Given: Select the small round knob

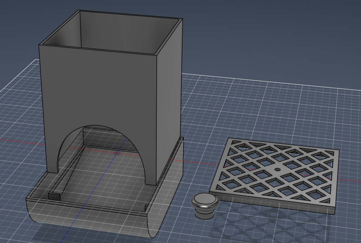Looking at the screenshot, I should tap(205, 206).
